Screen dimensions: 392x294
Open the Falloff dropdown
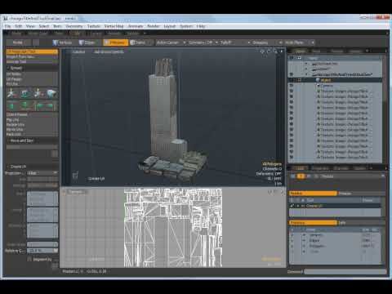(235, 42)
